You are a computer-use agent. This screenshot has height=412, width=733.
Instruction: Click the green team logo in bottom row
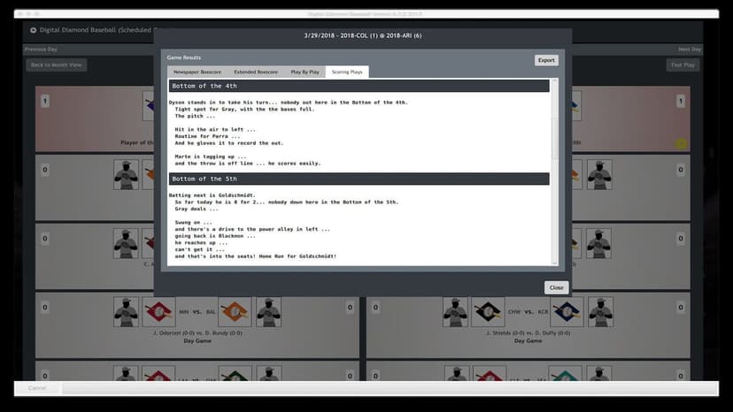(235, 374)
